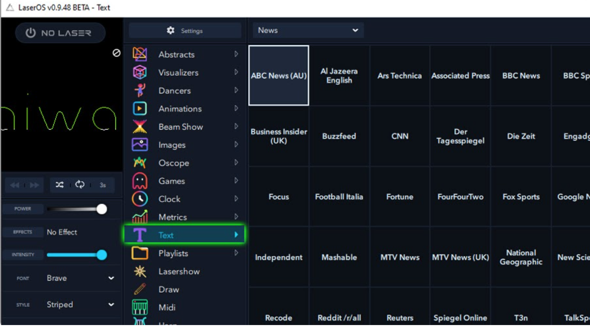Click the Games ghost icon
This screenshot has width=590, height=326.
pos(140,181)
